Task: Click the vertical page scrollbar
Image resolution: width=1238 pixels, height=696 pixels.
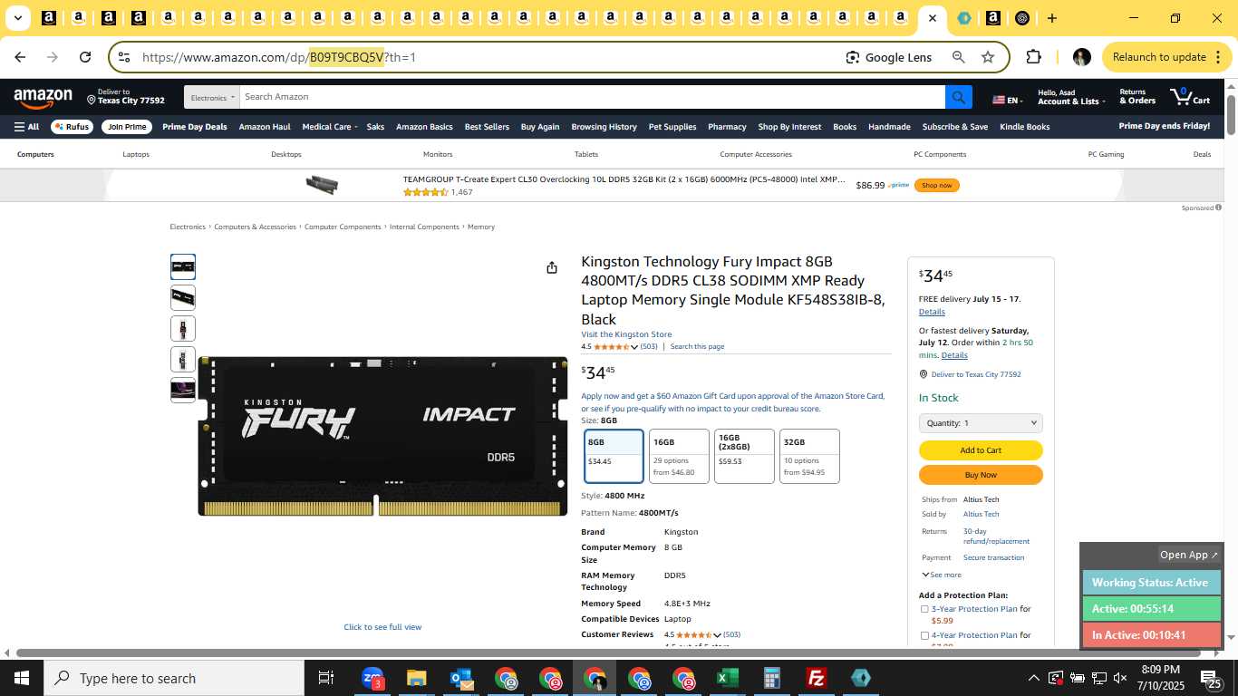Action: click(x=1231, y=115)
